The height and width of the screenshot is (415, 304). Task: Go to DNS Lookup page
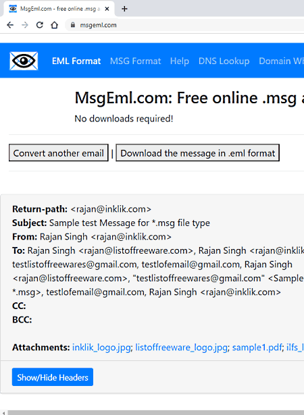coord(224,61)
